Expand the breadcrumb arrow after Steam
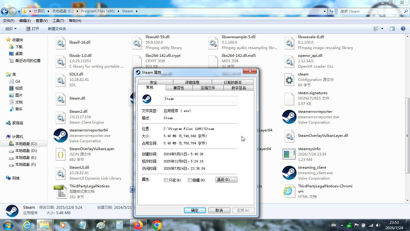This screenshot has width=410, height=231. [137, 11]
